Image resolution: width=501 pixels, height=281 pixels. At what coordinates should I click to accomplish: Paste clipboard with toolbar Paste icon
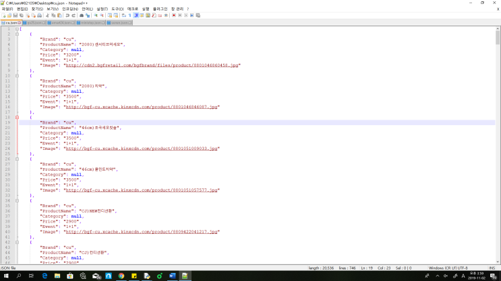(59, 15)
